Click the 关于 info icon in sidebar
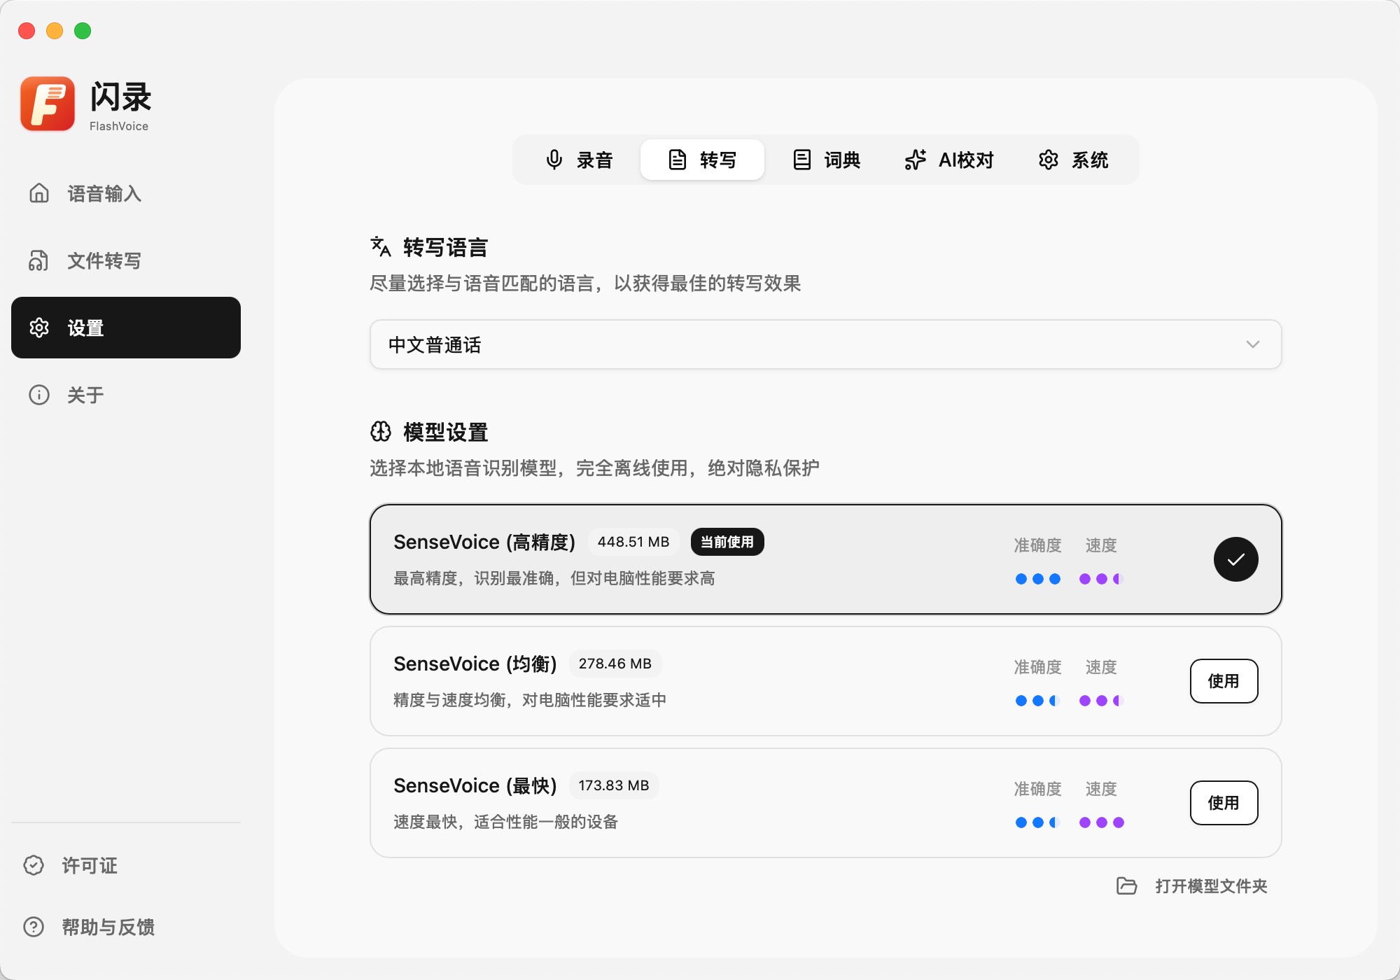The width and height of the screenshot is (1400, 980). point(39,395)
